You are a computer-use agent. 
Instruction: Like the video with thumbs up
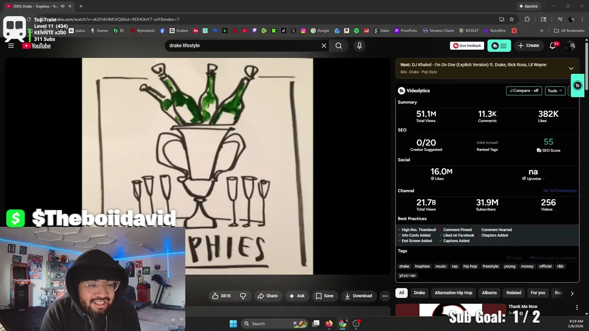pyautogui.click(x=221, y=296)
